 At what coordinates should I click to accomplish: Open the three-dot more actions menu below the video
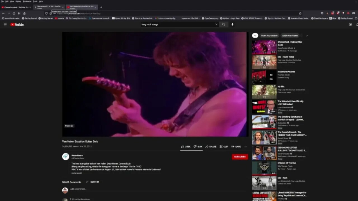(246, 147)
